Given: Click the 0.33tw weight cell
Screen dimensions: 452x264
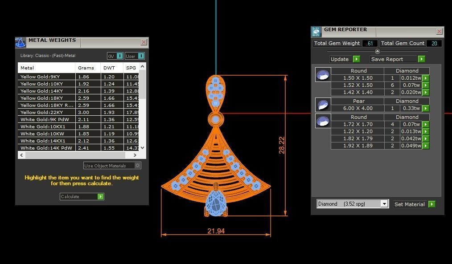Looking at the screenshot, I should [x=411, y=109].
